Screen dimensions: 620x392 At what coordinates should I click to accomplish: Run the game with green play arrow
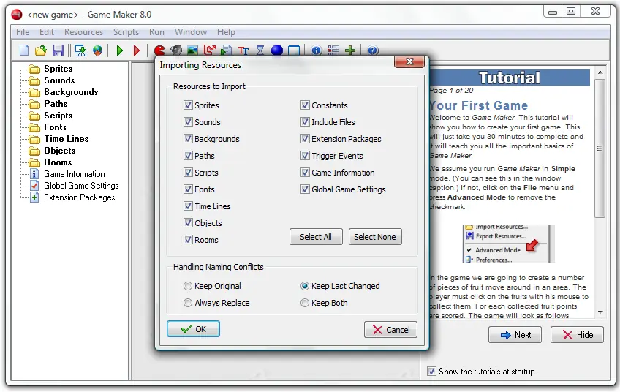pos(120,50)
